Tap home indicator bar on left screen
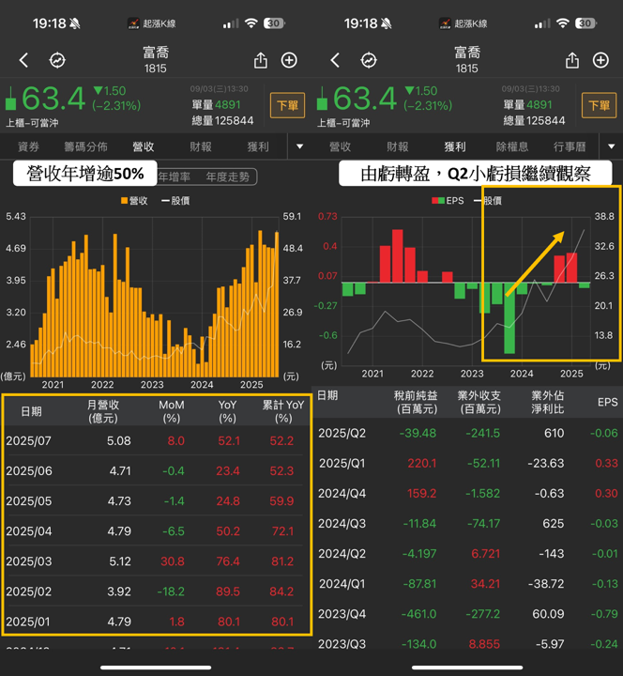623x676 pixels. click(x=156, y=668)
